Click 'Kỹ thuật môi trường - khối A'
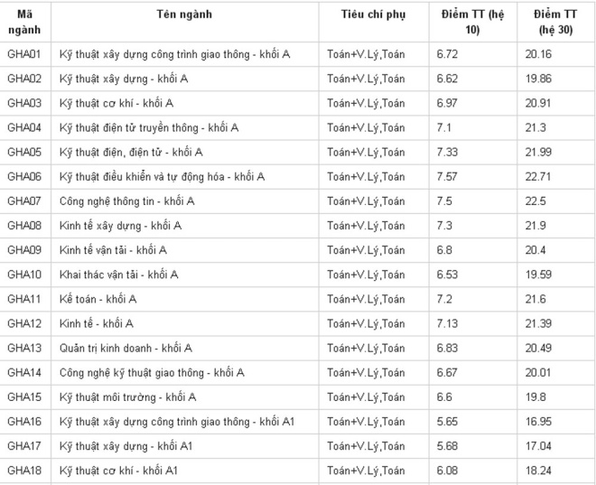The height and width of the screenshot is (485, 596). pyautogui.click(x=127, y=397)
